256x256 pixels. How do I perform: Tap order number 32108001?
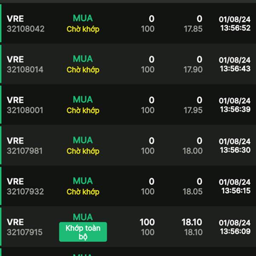(25, 110)
